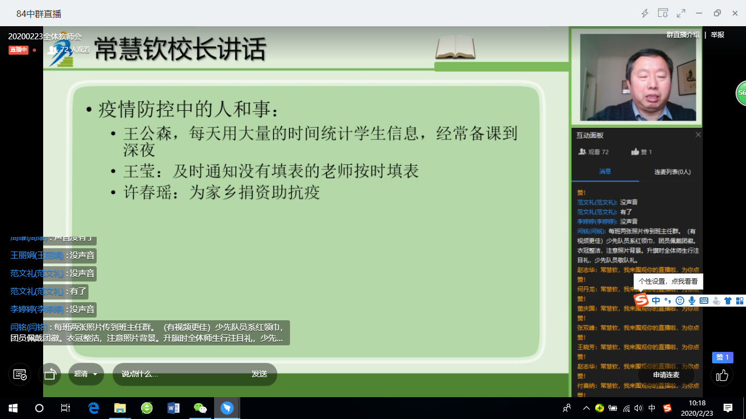The height and width of the screenshot is (419, 746).
Task: Open the IME toolbox grid icon
Action: 740,301
